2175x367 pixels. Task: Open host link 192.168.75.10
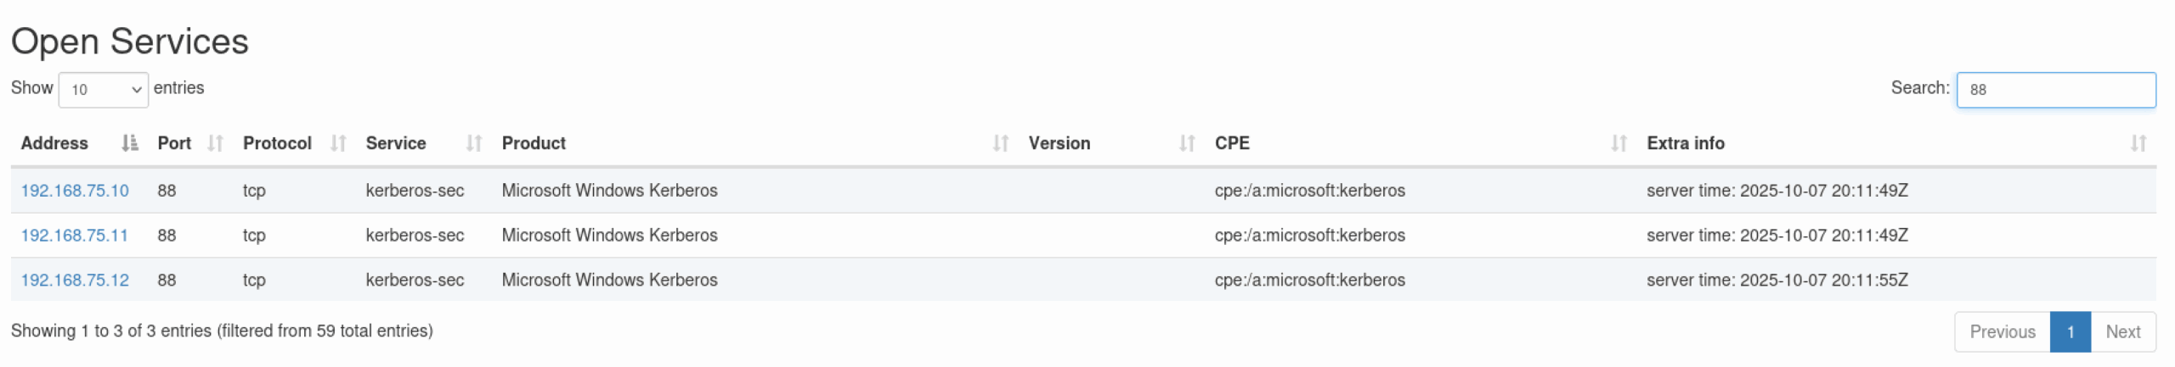pyautogui.click(x=75, y=191)
